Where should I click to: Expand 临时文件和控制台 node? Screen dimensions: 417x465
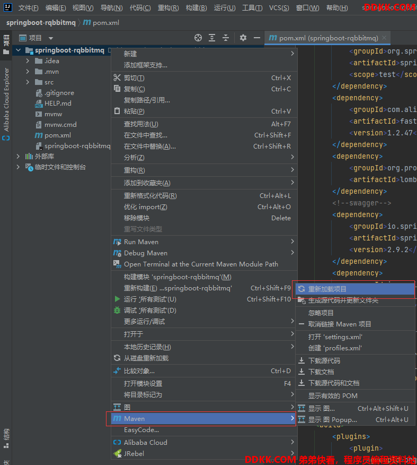(x=18, y=167)
